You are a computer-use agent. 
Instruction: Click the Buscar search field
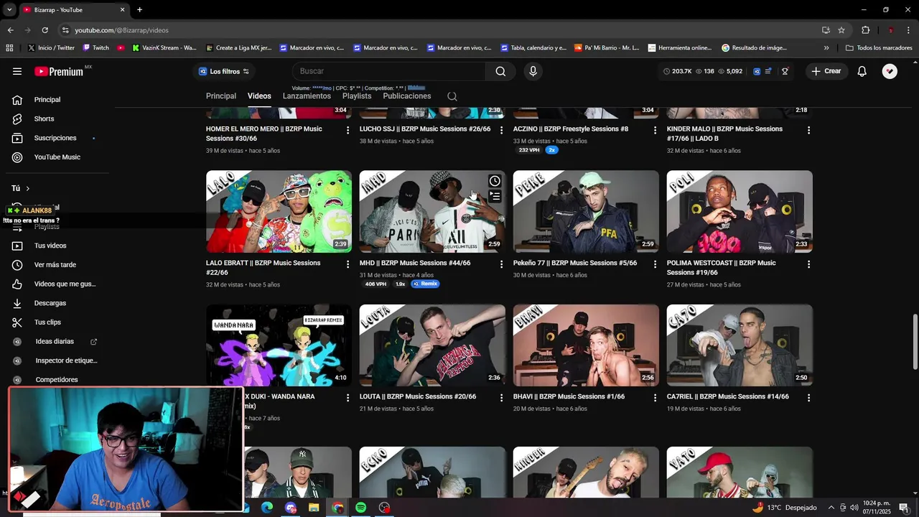pyautogui.click(x=388, y=71)
